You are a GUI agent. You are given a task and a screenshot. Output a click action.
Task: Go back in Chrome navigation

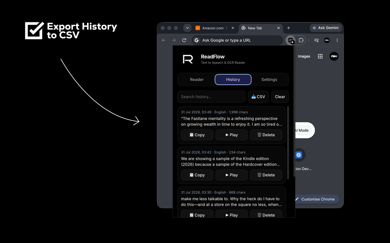click(x=163, y=40)
